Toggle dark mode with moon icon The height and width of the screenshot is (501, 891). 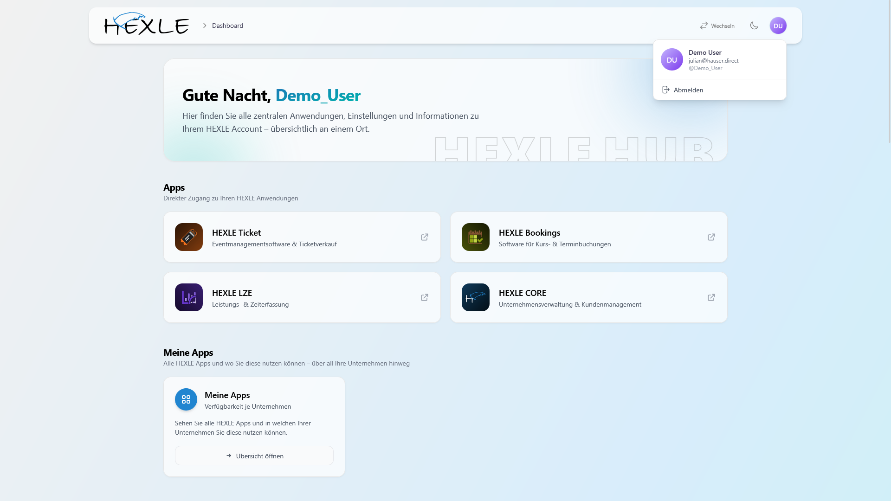click(x=754, y=26)
